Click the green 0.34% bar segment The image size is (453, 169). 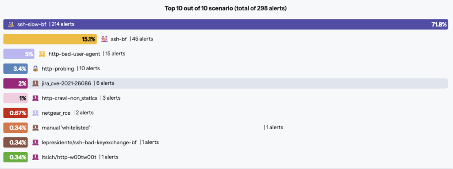(x=15, y=157)
